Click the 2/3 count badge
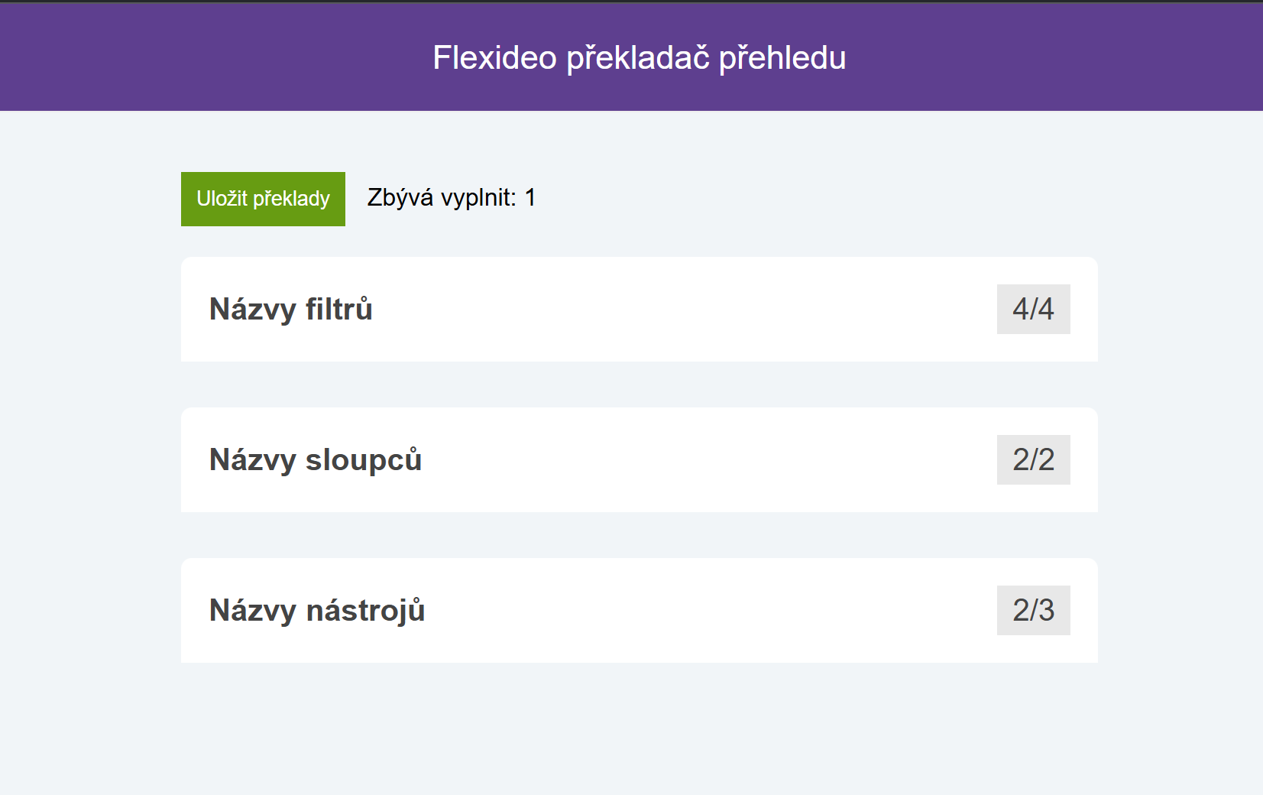 coord(1033,610)
